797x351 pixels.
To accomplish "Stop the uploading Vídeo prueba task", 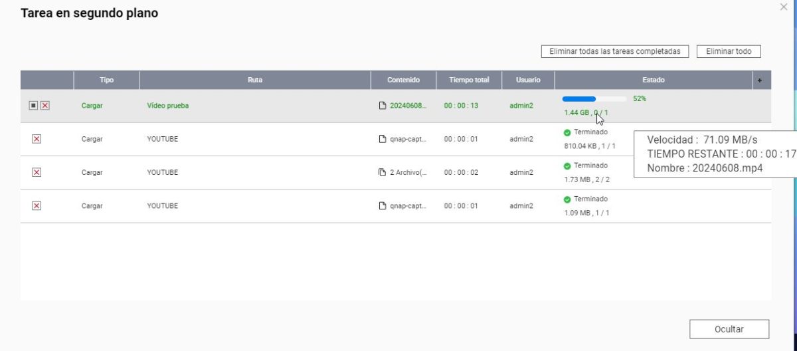I will pos(33,106).
